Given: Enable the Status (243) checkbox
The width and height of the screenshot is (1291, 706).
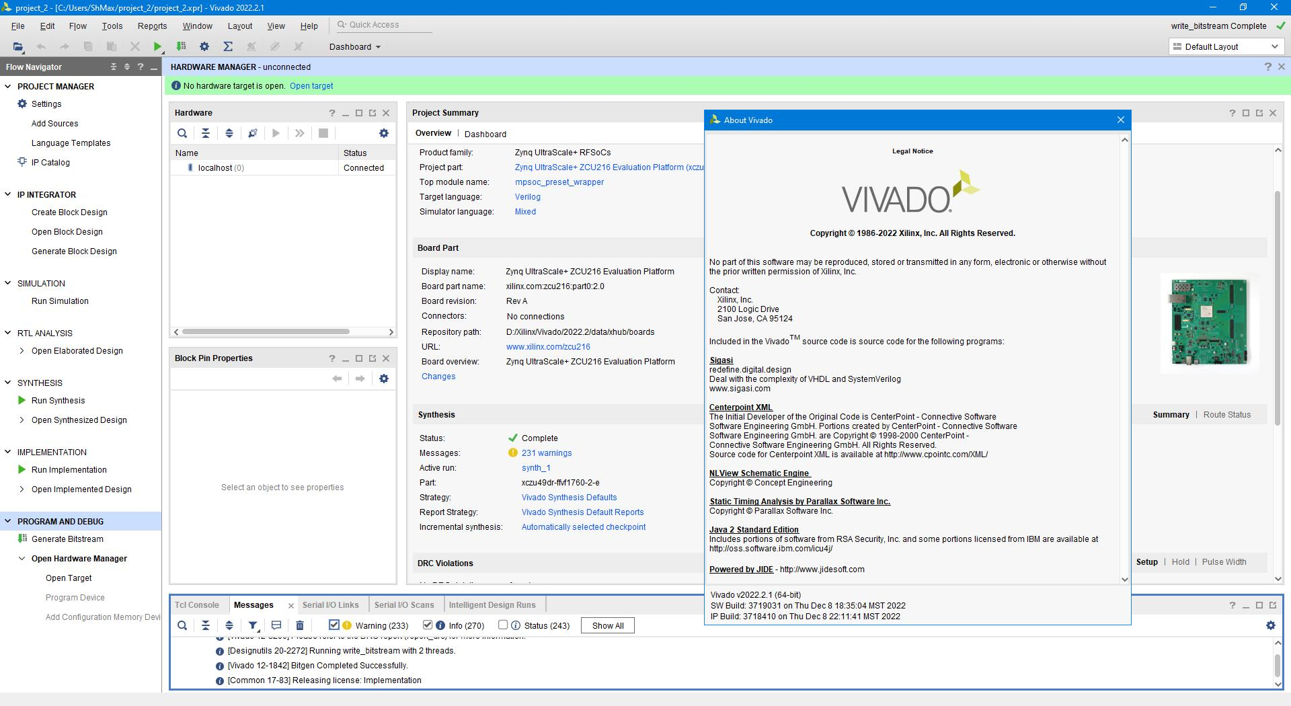Looking at the screenshot, I should pos(503,625).
